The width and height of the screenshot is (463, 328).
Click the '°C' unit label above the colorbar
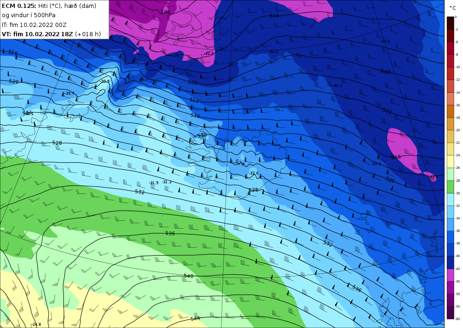(x=453, y=8)
